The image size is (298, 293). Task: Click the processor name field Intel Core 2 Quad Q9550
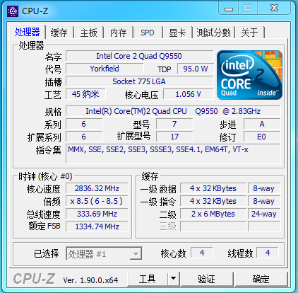tap(139, 56)
